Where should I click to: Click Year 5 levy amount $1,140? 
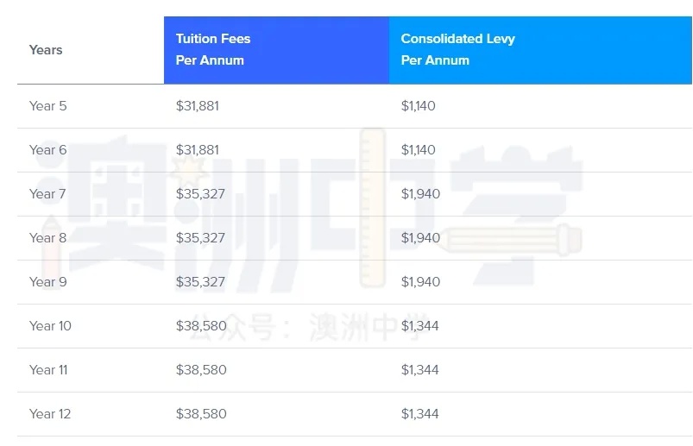pyautogui.click(x=418, y=106)
